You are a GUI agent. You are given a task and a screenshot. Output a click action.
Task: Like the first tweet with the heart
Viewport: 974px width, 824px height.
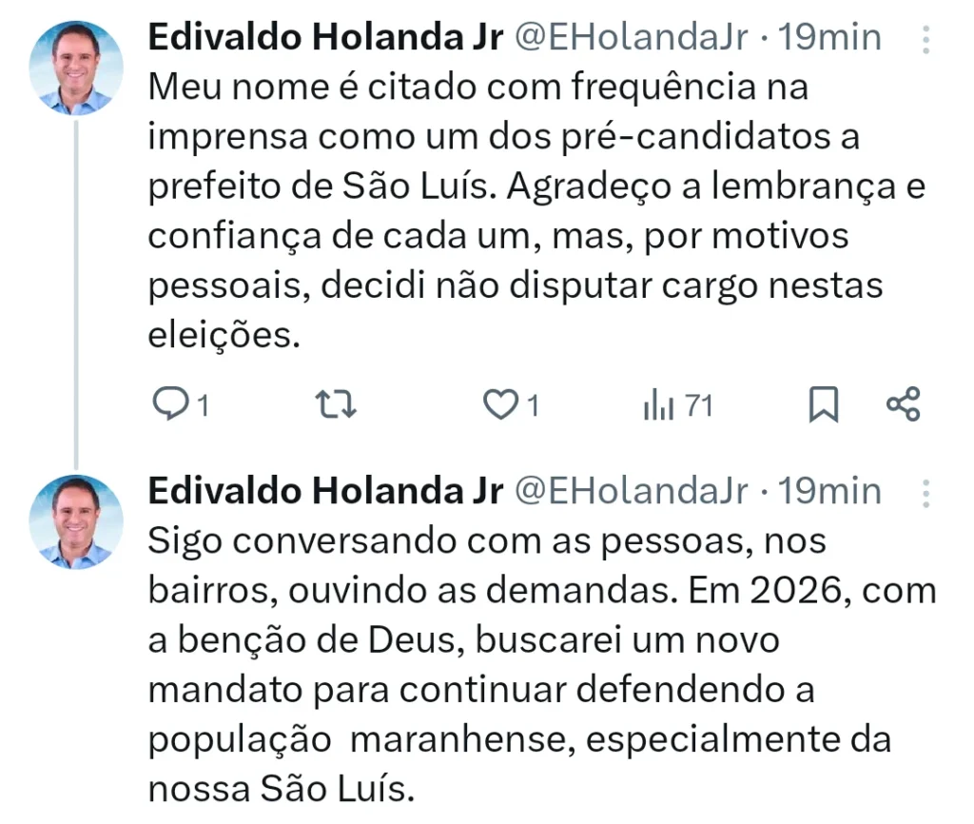pyautogui.click(x=499, y=406)
